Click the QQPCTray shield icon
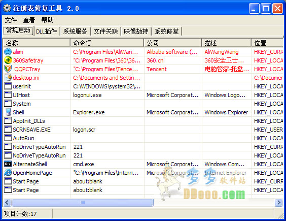 pos(8,69)
